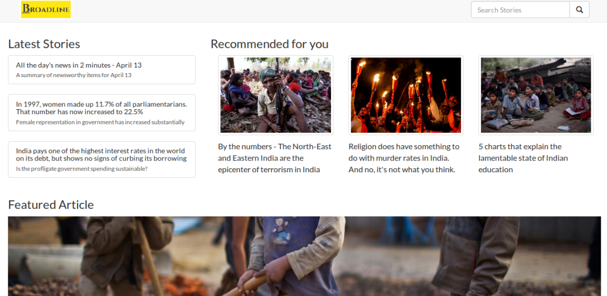Focus the Search Stories input field
This screenshot has width=607, height=296.
(520, 10)
